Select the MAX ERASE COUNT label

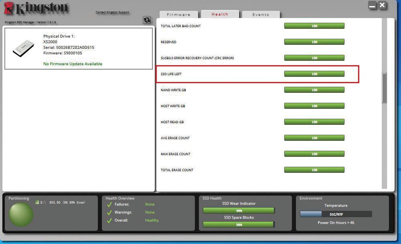coord(176,154)
